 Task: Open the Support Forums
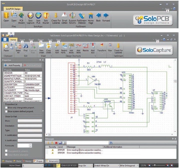tap(72, 18)
